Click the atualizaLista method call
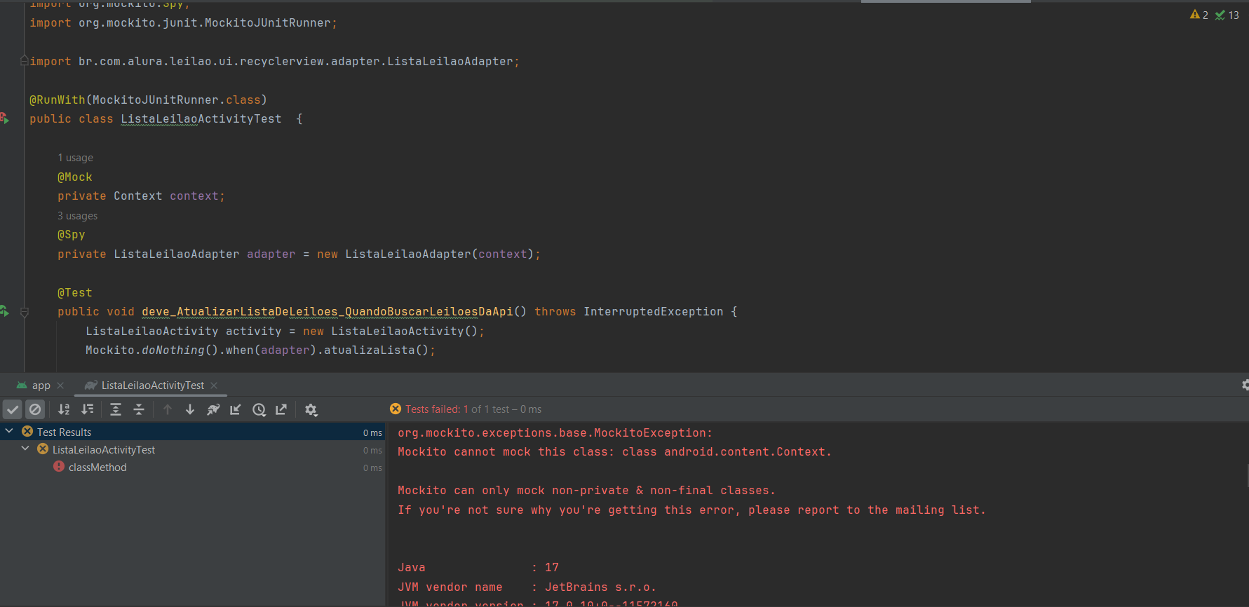This screenshot has height=607, width=1249. (x=370, y=350)
